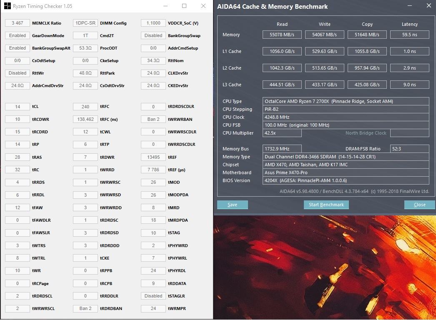
Task: Click the tPHYRDL value 24 field
Action: click(153, 271)
